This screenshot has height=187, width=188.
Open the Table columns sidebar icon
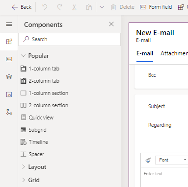pos(9,59)
